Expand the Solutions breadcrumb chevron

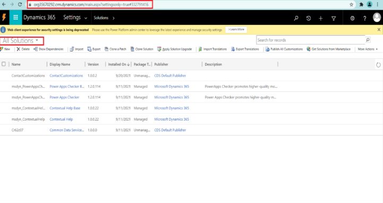point(113,18)
